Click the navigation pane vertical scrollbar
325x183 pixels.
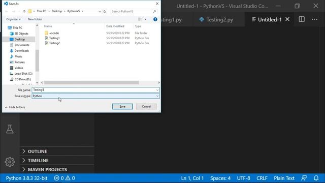coord(37,61)
